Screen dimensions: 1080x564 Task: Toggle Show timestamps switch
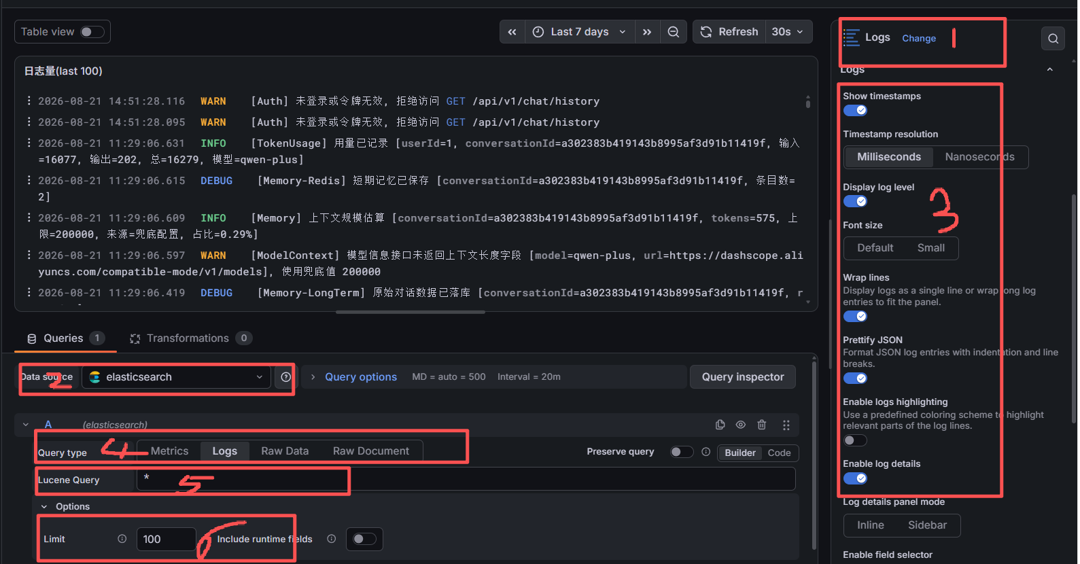coord(855,111)
